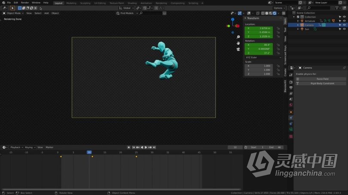Expand the Armature tree item

coord(298,21)
